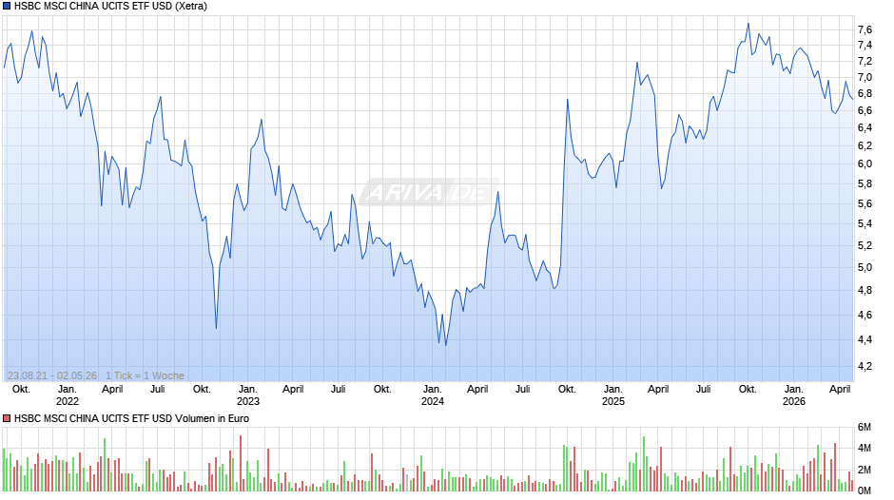This screenshot has height=500, width=894.
Task: Click the price axis label 6,0
Action: tap(865, 164)
